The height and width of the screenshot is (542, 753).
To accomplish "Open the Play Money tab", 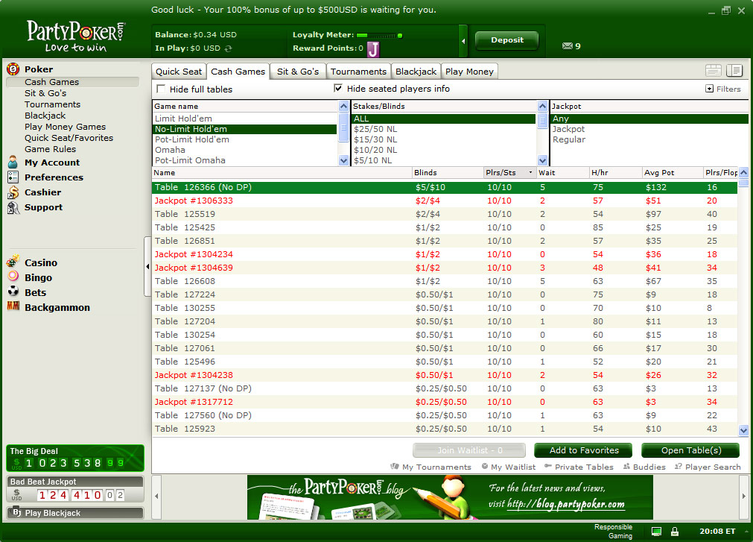I will tap(469, 72).
